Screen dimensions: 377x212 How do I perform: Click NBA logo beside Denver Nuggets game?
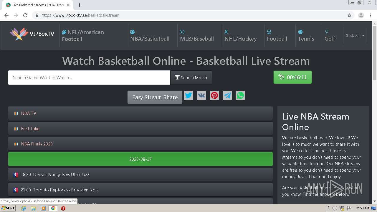(x=16, y=175)
